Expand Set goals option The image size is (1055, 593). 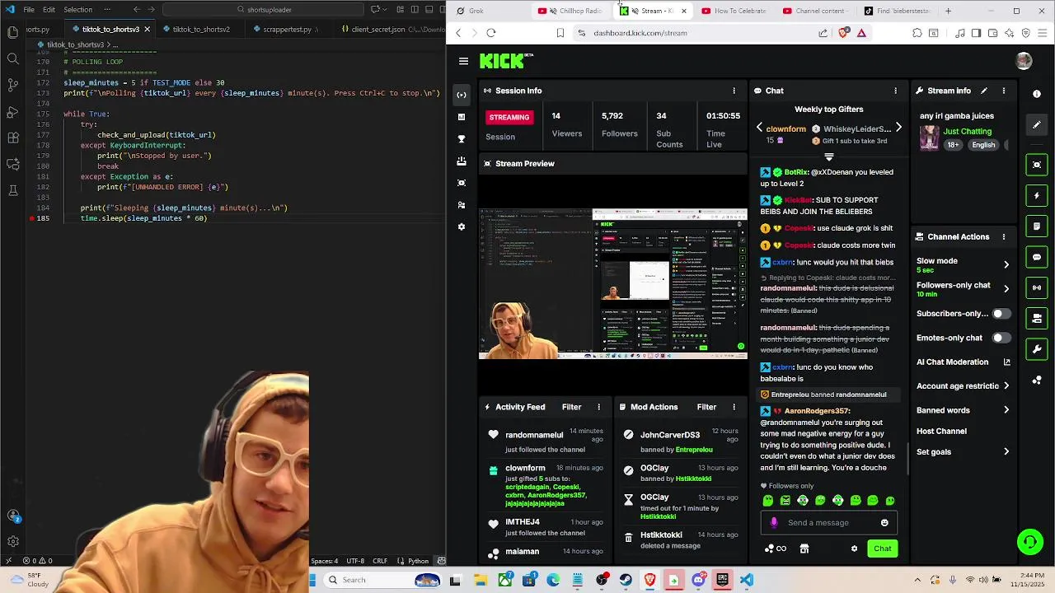(x=1006, y=451)
